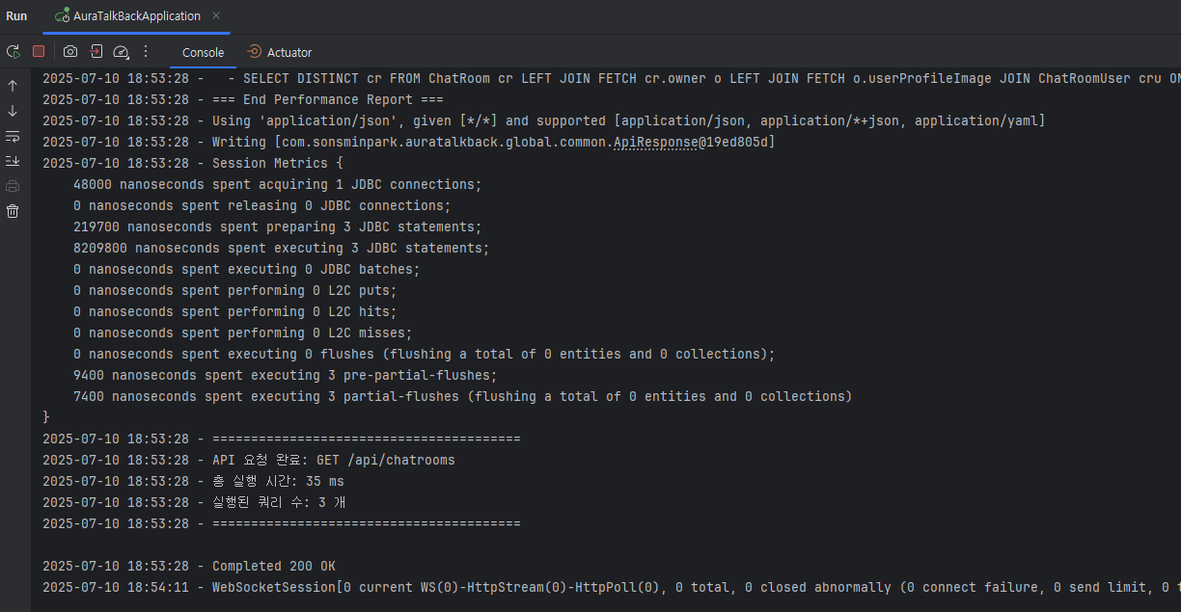
Task: Jump down the stack trace with the down arrow
Action: tap(13, 111)
